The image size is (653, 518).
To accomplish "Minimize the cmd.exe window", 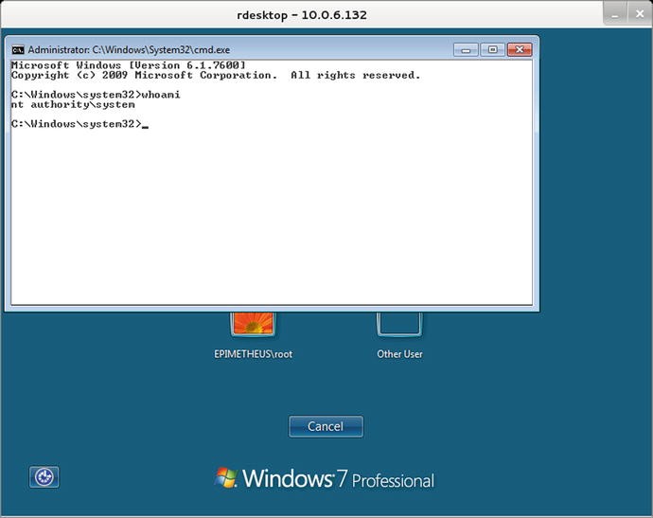I will (x=466, y=50).
